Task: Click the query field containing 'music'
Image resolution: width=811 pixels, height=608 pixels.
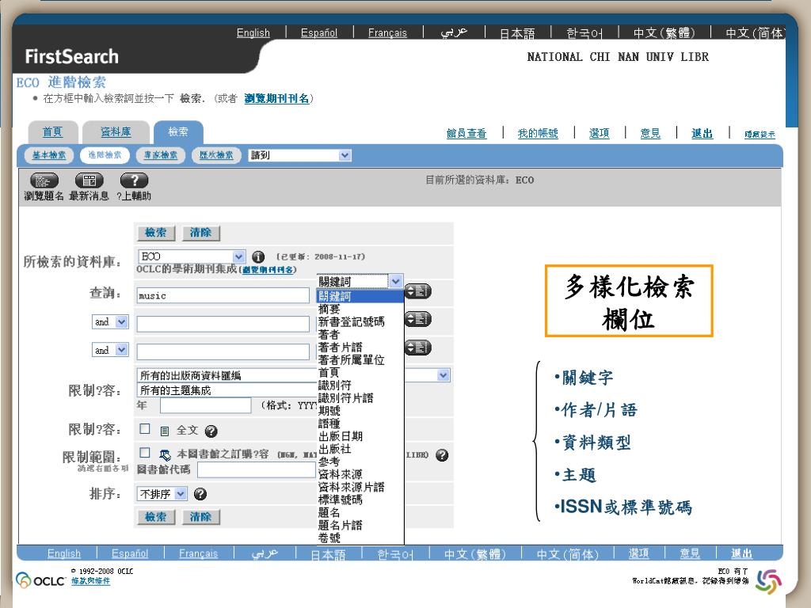Action: (223, 296)
